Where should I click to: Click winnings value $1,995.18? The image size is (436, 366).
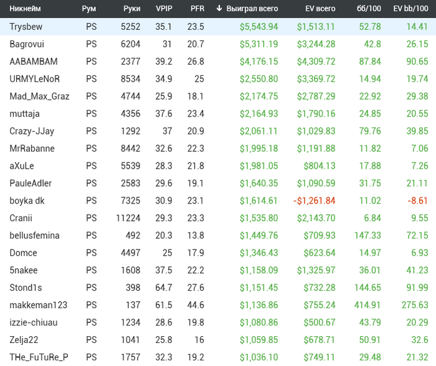pos(259,148)
